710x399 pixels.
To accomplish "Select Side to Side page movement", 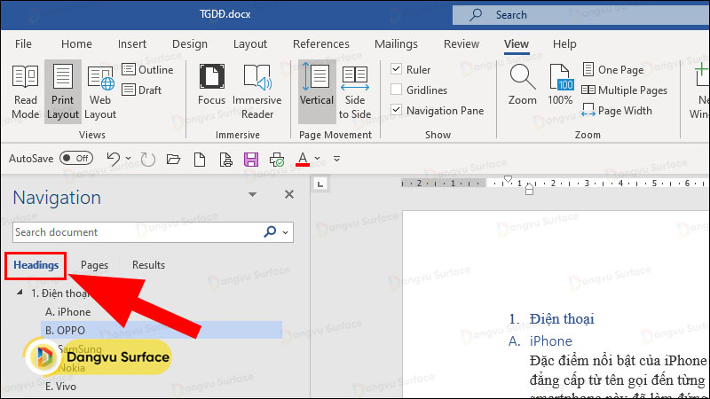I will [355, 92].
